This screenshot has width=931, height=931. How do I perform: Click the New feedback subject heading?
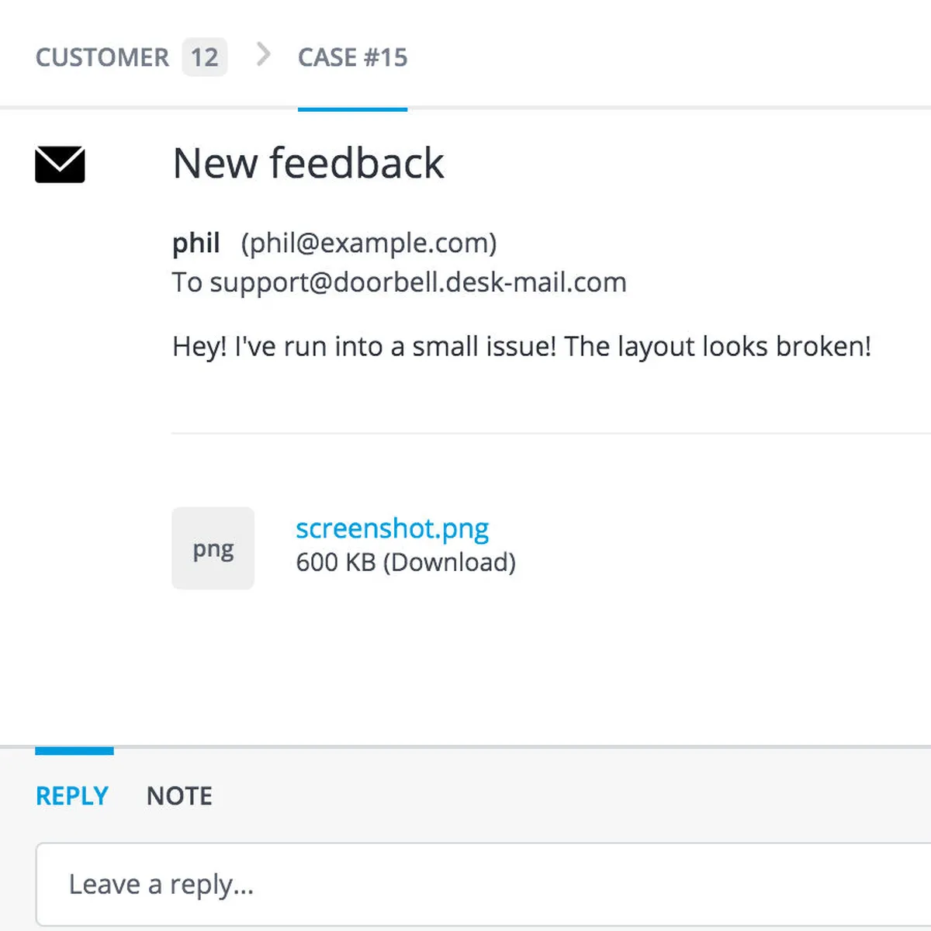(308, 164)
